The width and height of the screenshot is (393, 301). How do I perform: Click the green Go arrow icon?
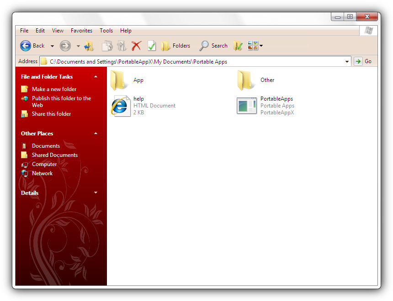(x=358, y=61)
